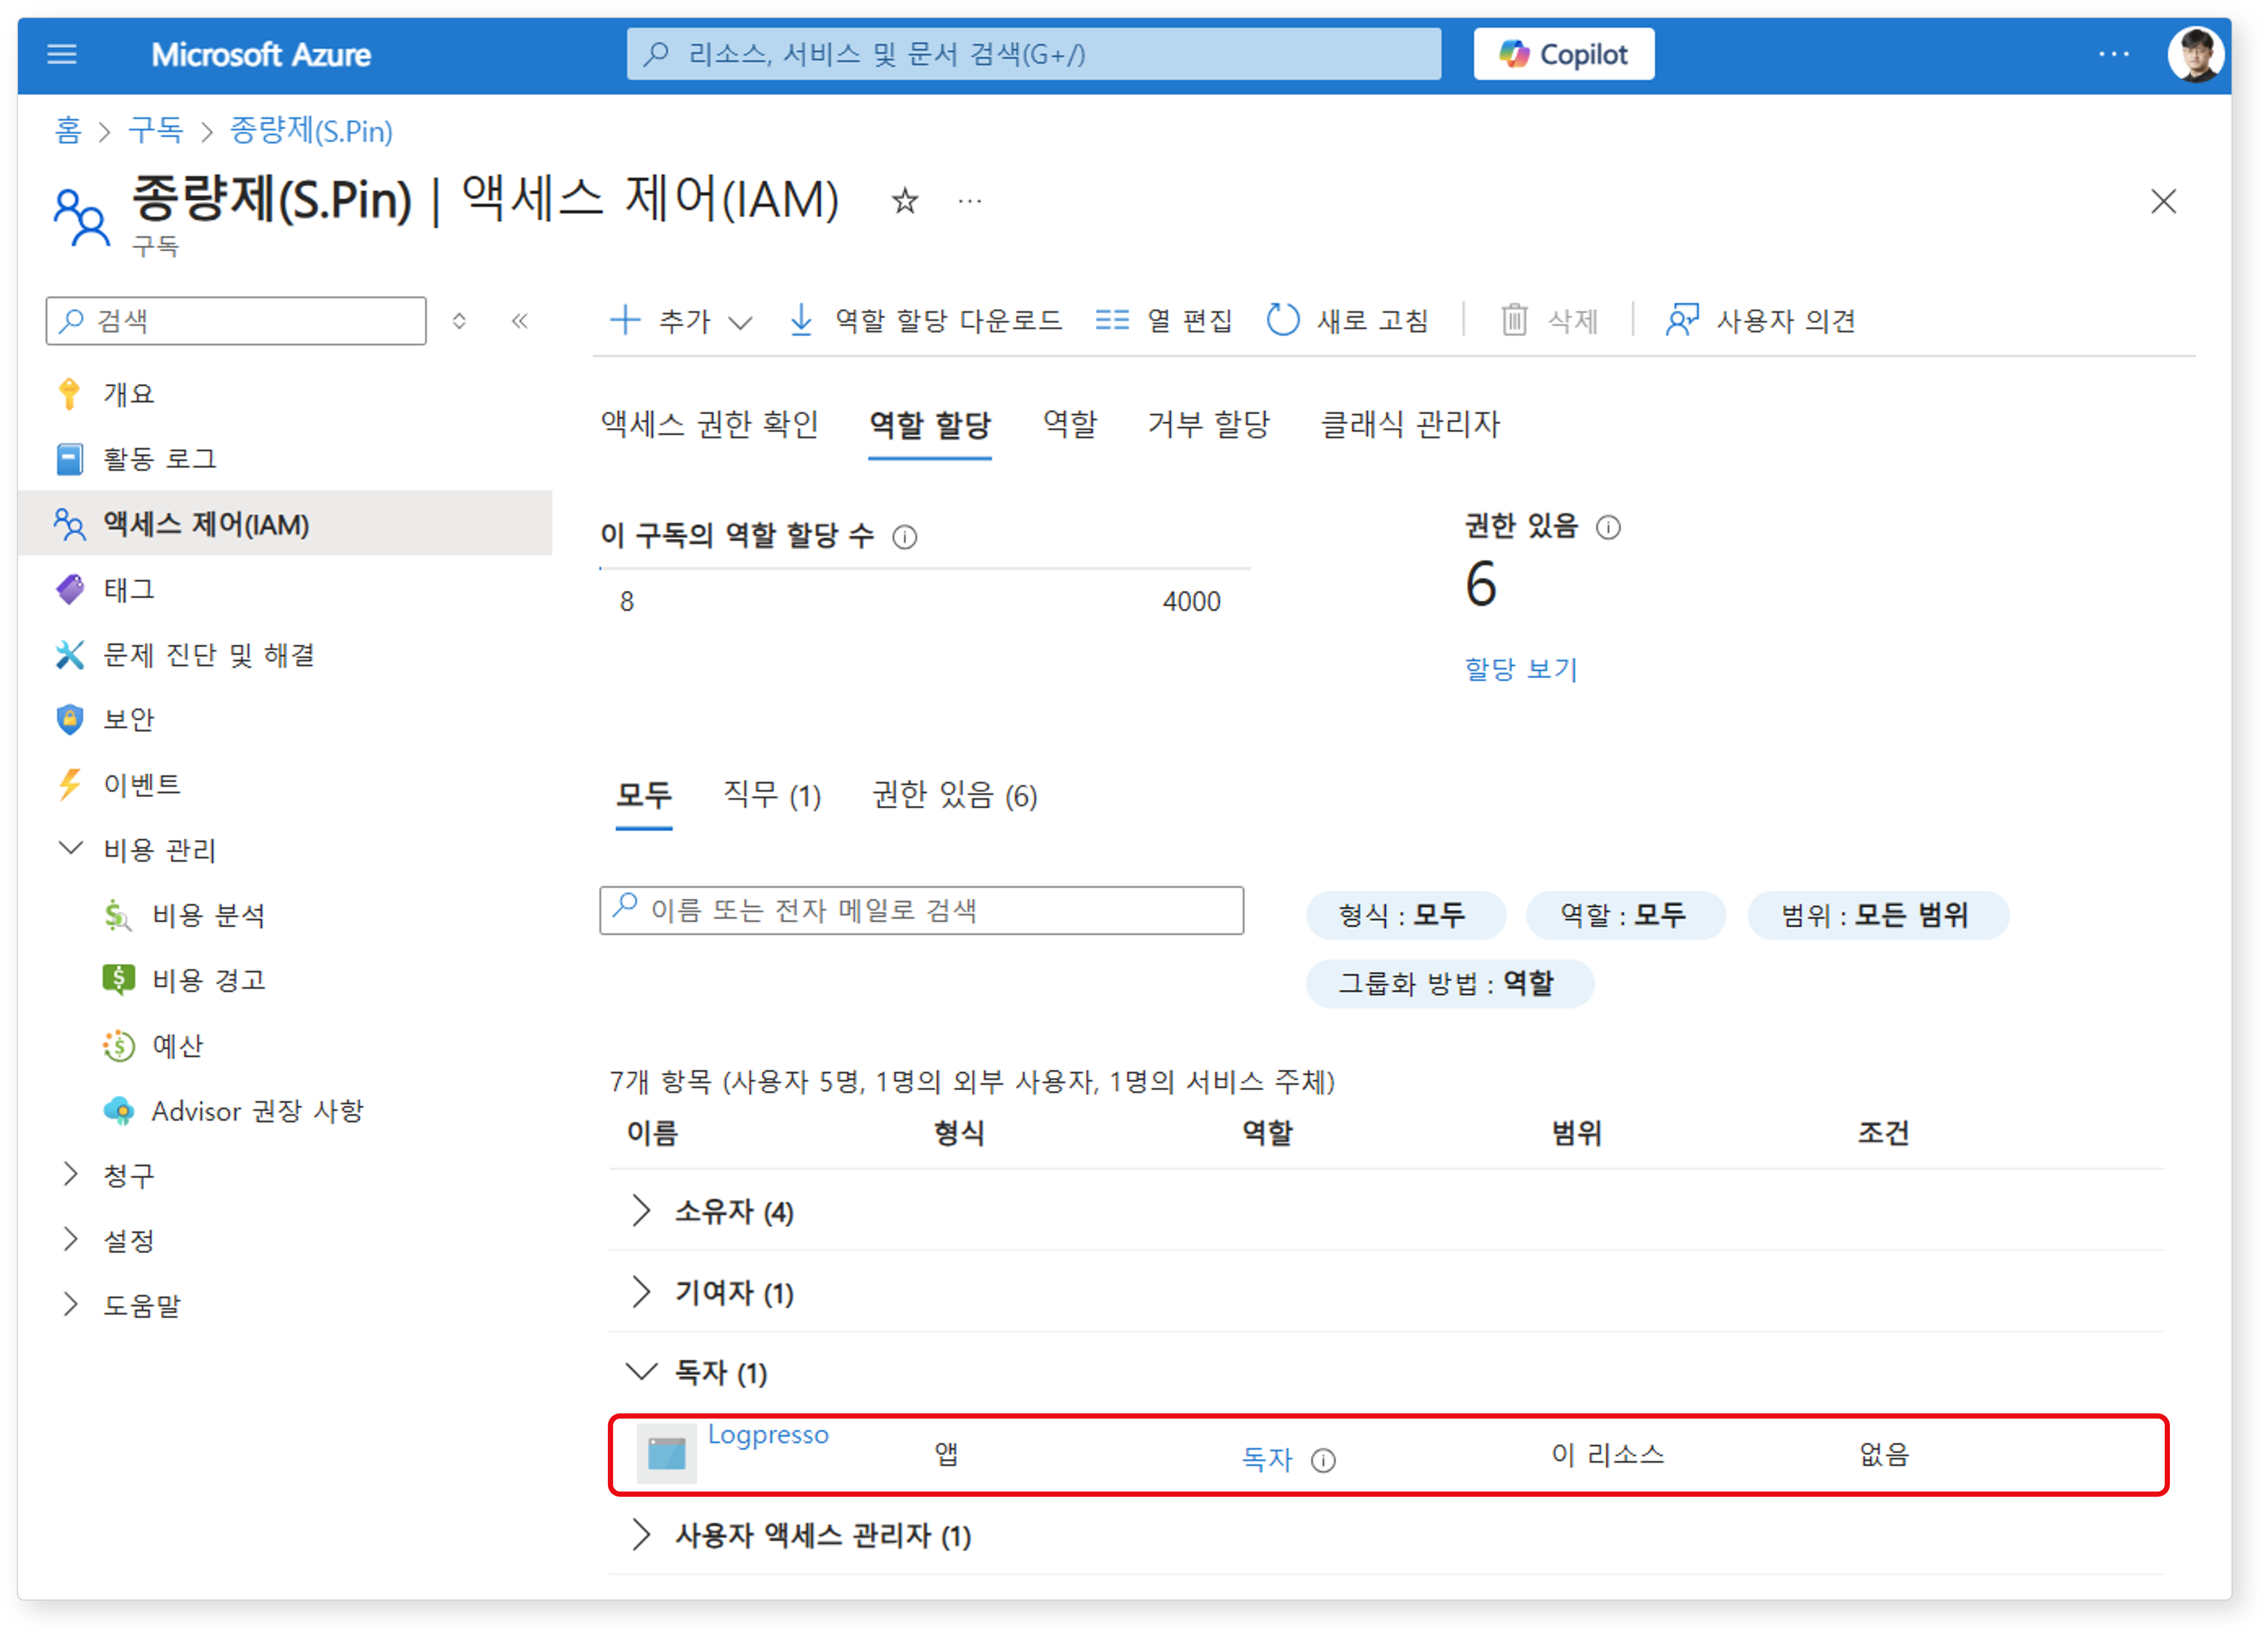Go to 홈 breadcrumb

(x=68, y=131)
